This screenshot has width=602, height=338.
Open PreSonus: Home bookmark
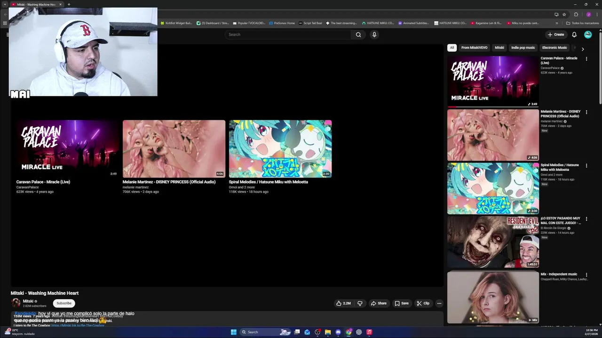(282, 23)
